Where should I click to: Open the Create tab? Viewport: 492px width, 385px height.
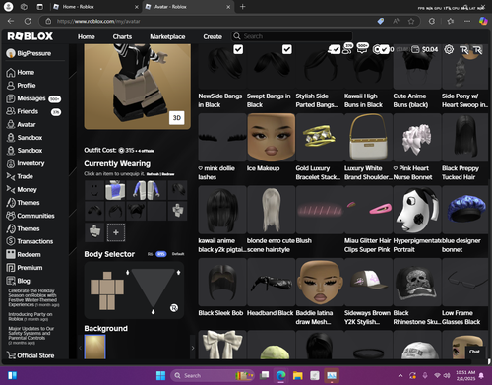click(213, 36)
